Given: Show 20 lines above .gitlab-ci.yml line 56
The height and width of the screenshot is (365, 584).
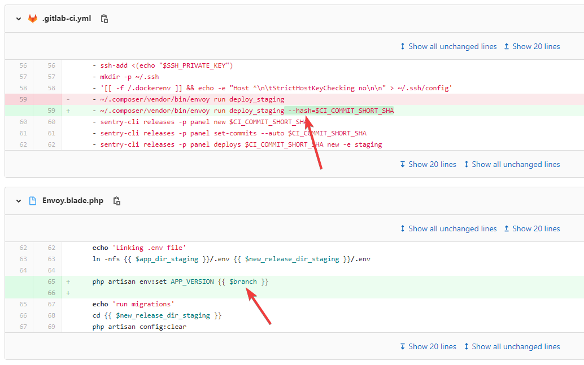Looking at the screenshot, I should [x=531, y=46].
